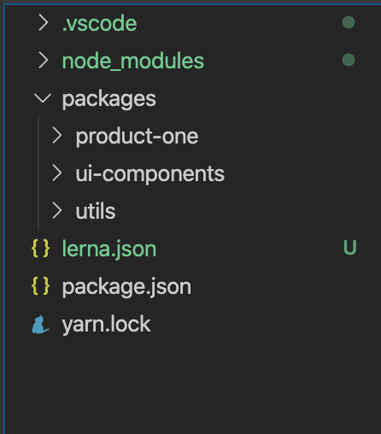Screen dimensions: 381x434
Task: Open the package.json file
Action: pos(126,287)
